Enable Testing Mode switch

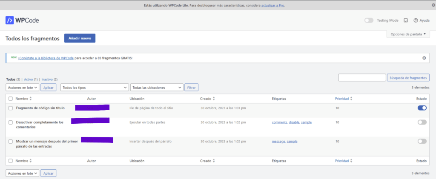(x=369, y=20)
